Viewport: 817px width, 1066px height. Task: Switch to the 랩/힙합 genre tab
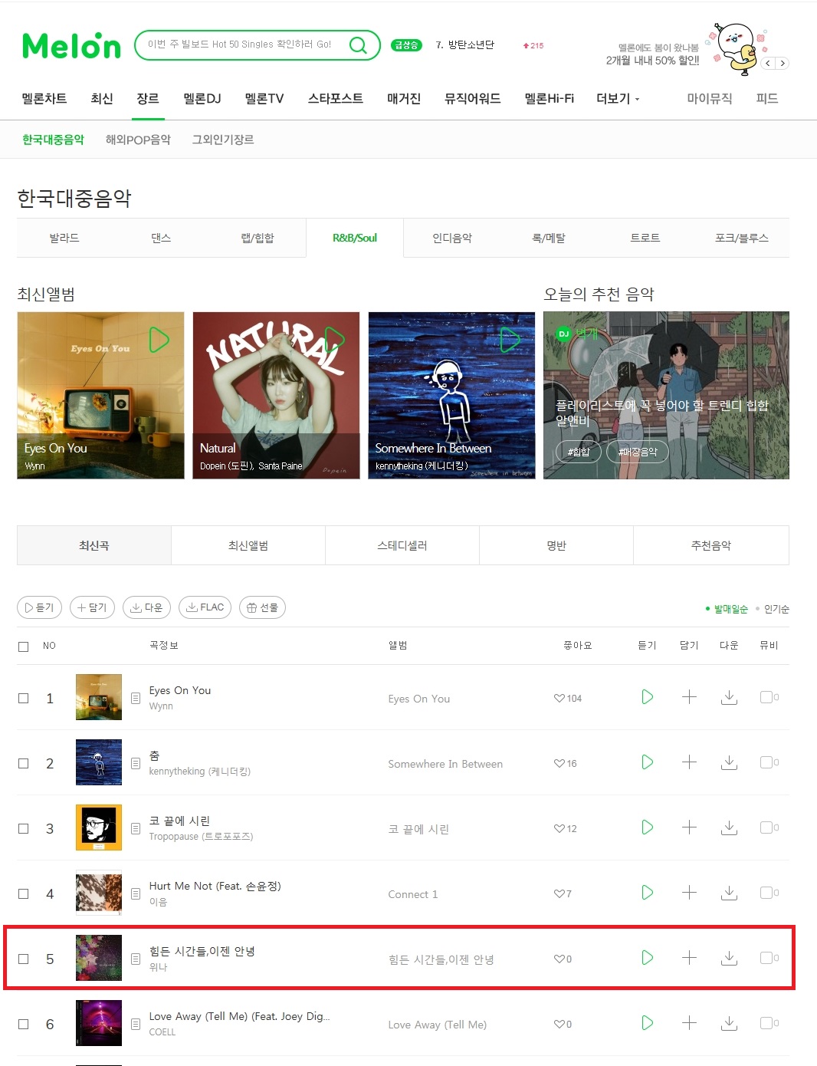[258, 238]
